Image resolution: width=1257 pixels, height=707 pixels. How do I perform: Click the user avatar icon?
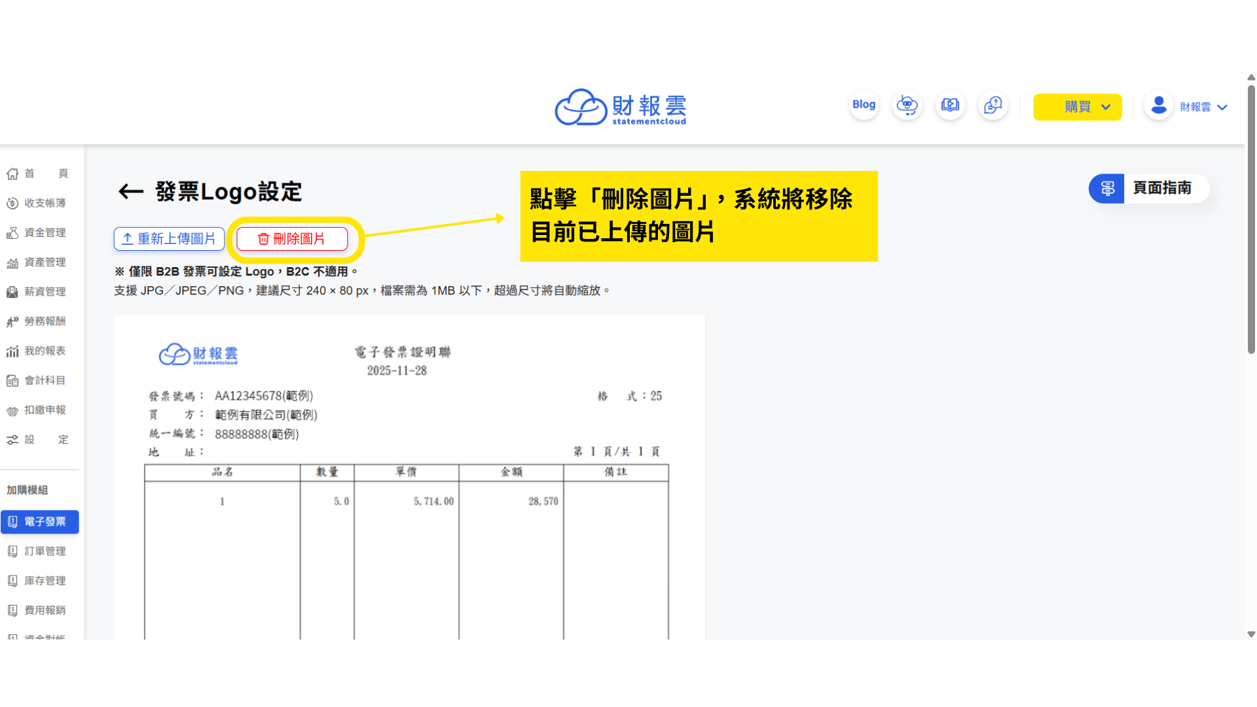tap(1158, 106)
